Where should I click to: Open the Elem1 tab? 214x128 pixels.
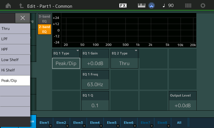tap(45, 123)
